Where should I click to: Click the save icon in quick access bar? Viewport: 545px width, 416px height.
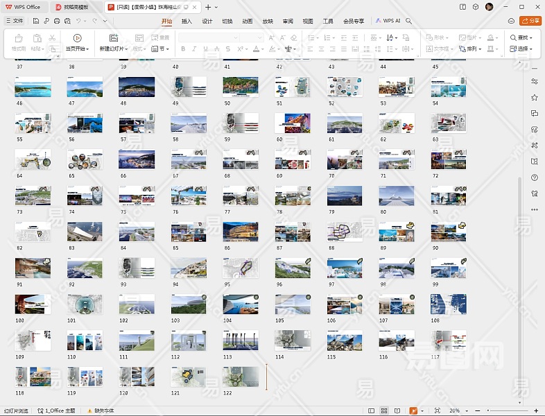pyautogui.click(x=35, y=21)
